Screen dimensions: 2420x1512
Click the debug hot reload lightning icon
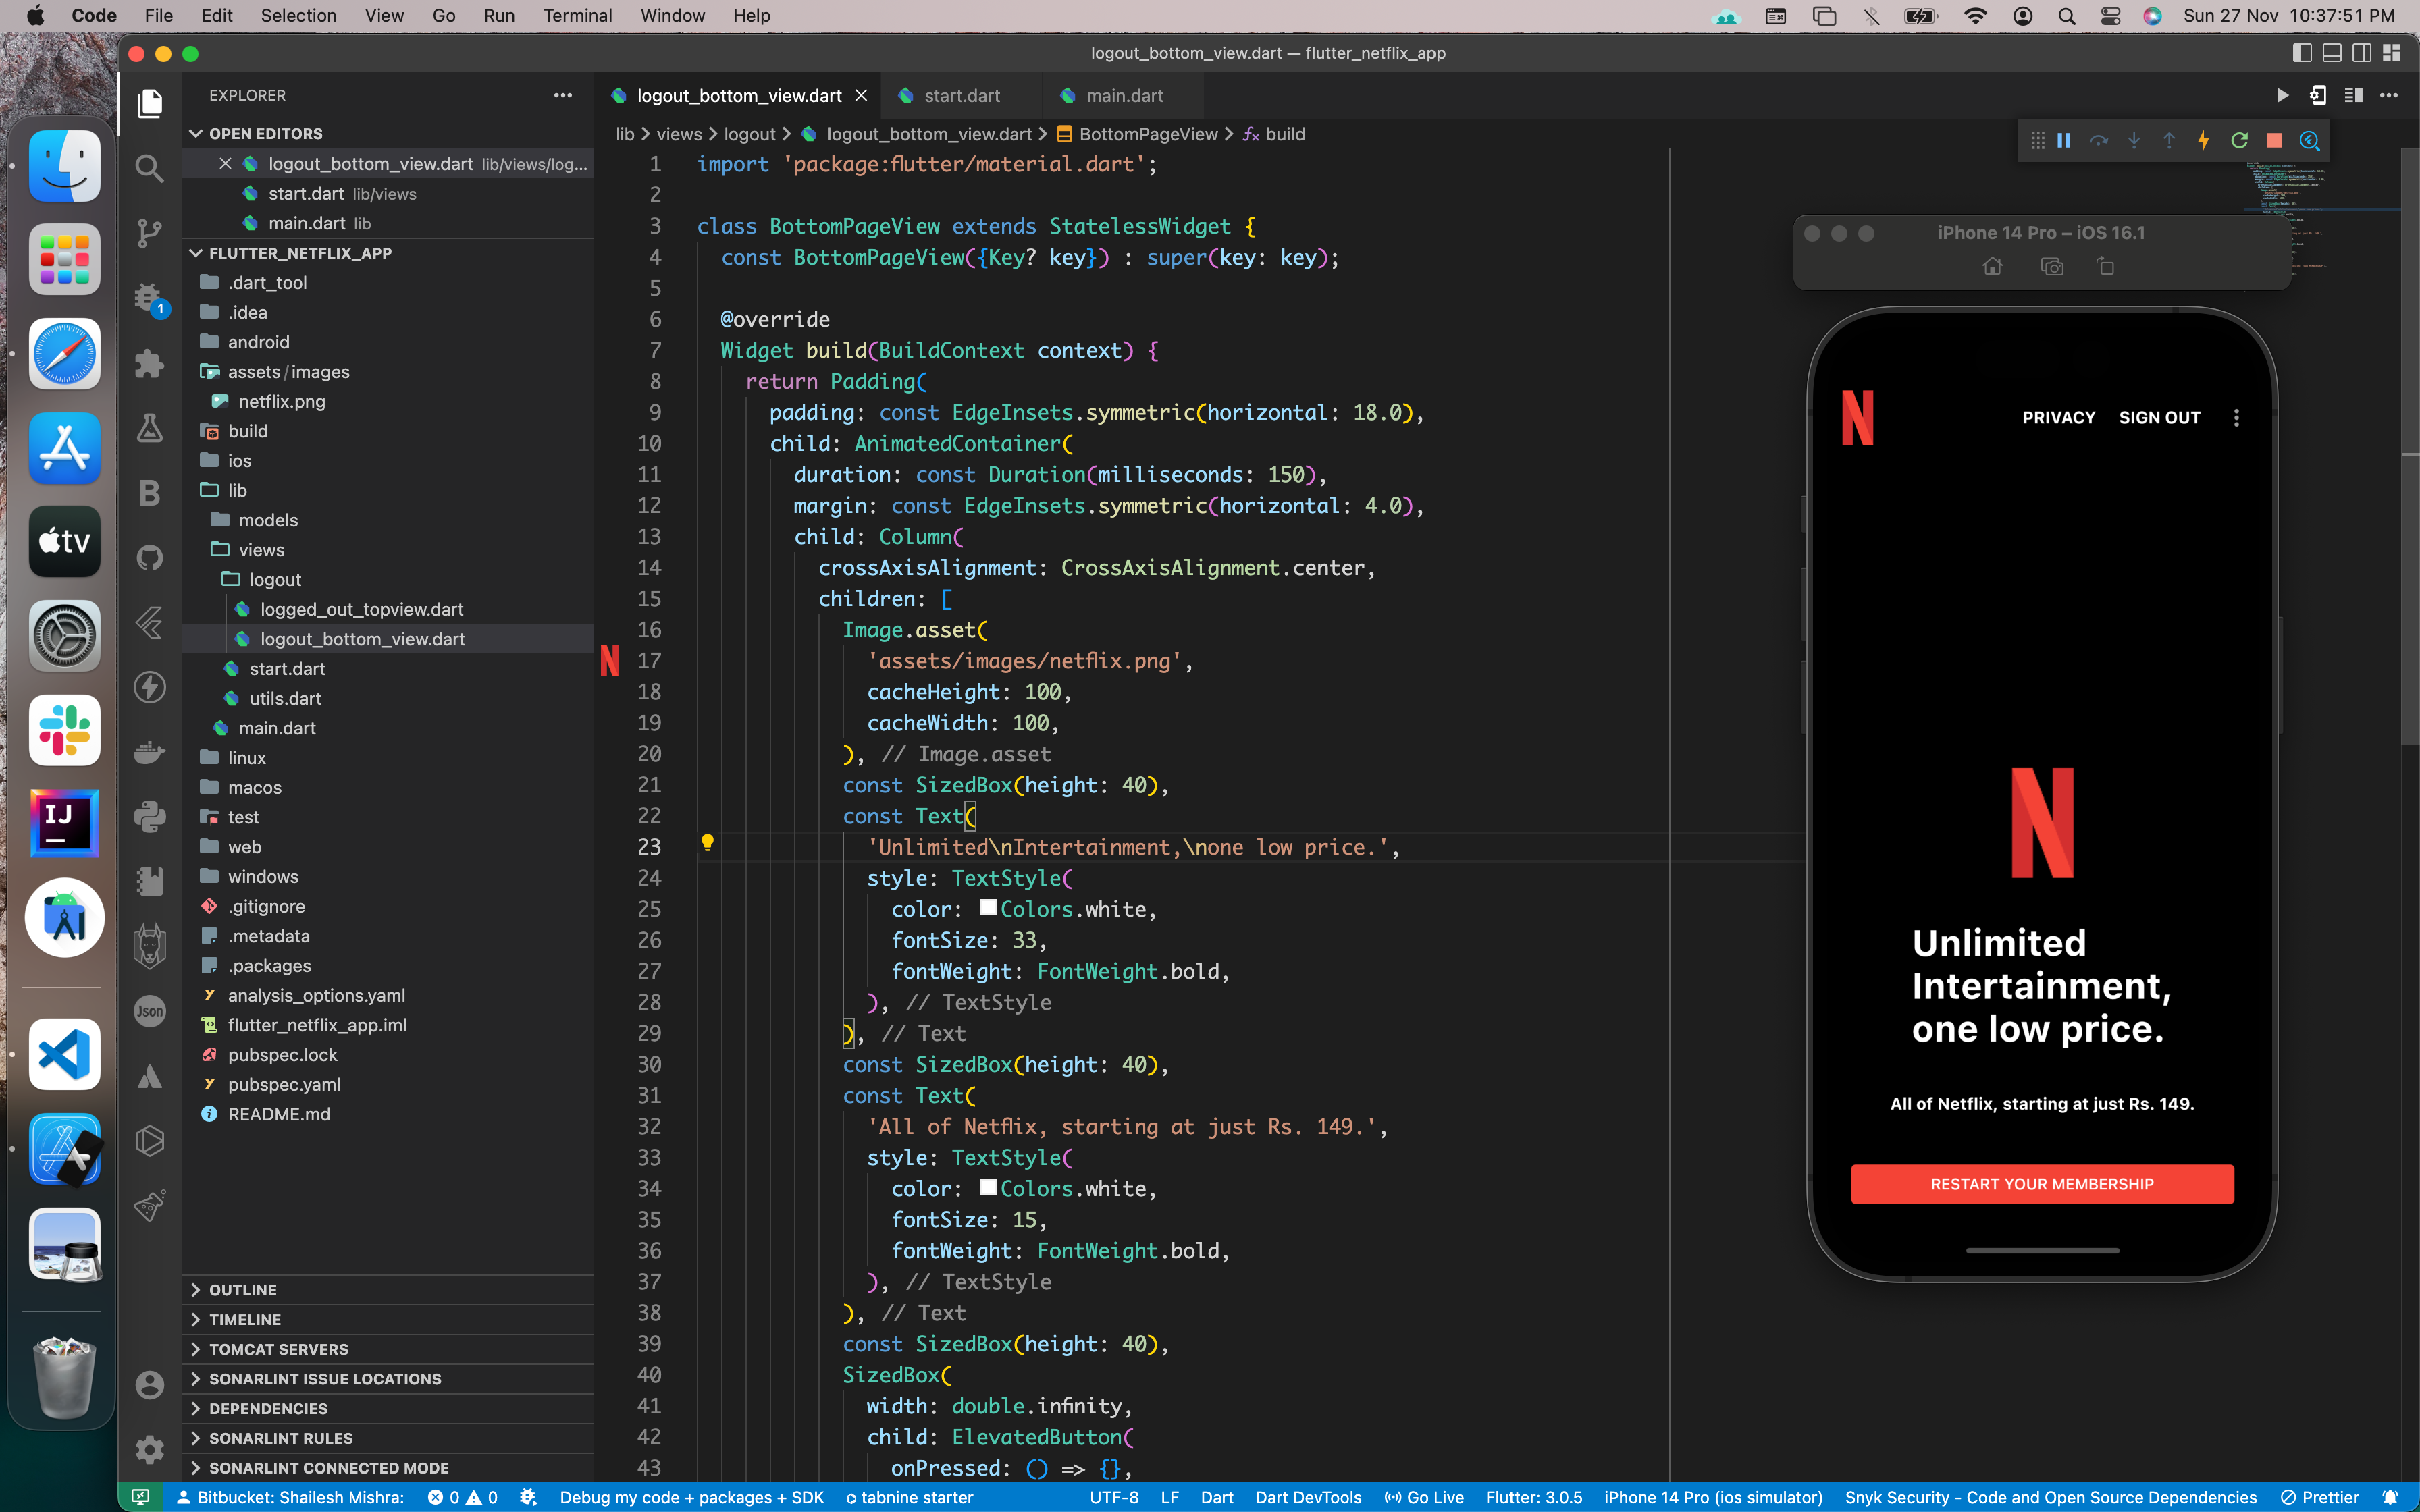click(2203, 141)
